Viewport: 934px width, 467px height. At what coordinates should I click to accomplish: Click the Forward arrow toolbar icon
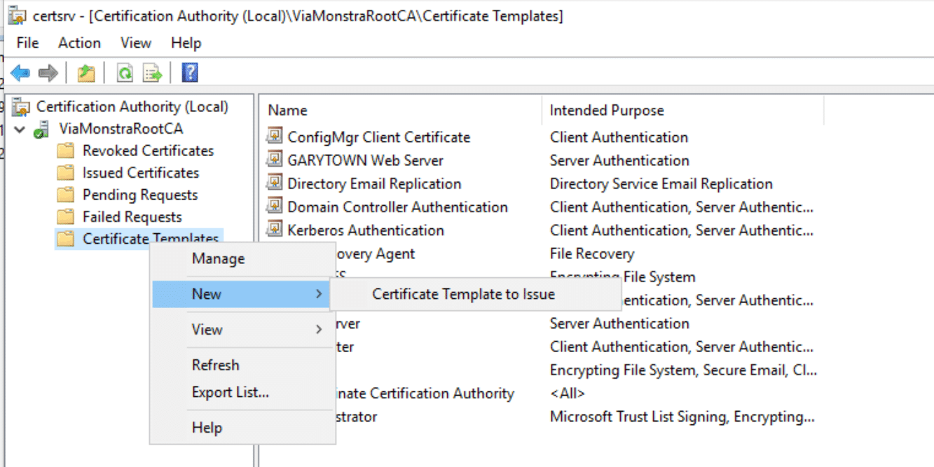[x=48, y=73]
